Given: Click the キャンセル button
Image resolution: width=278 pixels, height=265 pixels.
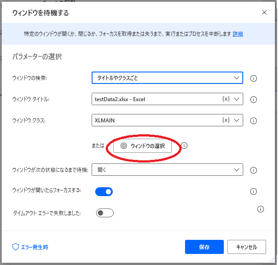Looking at the screenshot, I should tap(246, 247).
